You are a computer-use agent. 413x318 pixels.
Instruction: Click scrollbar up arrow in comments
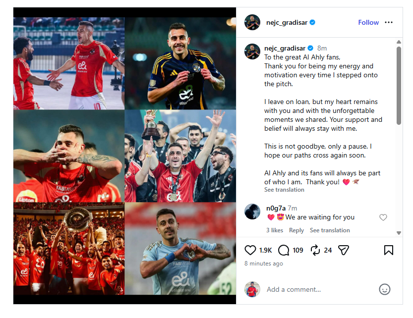coord(399,42)
